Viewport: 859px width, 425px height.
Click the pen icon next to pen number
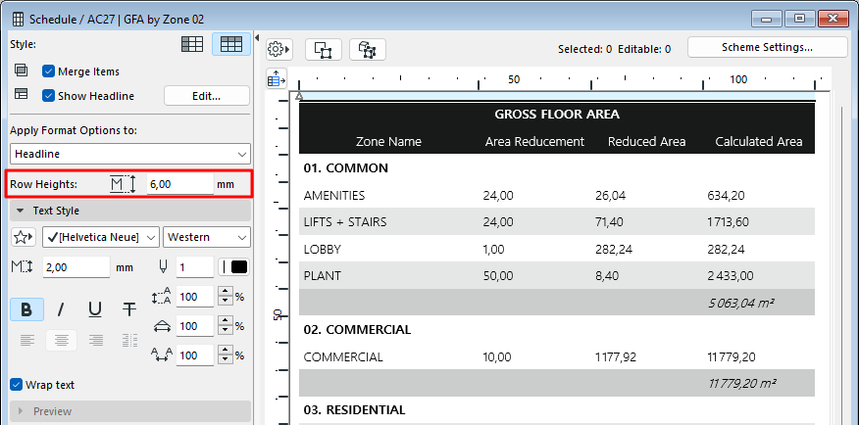coord(163,267)
